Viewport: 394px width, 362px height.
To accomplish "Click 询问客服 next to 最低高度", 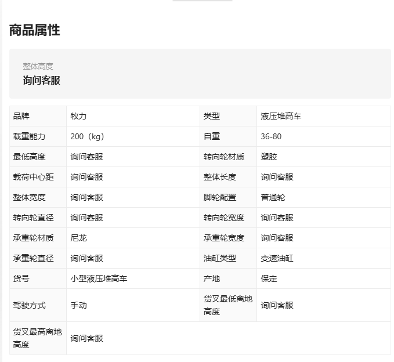I will tap(86, 157).
